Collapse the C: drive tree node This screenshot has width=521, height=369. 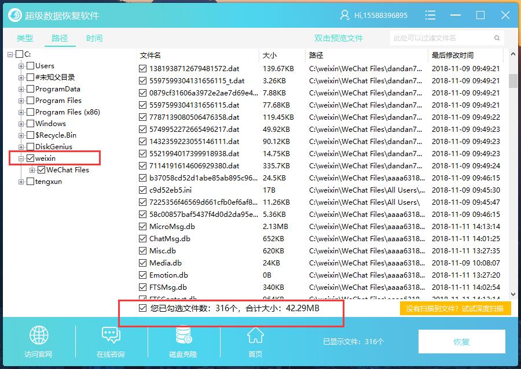click(x=10, y=54)
